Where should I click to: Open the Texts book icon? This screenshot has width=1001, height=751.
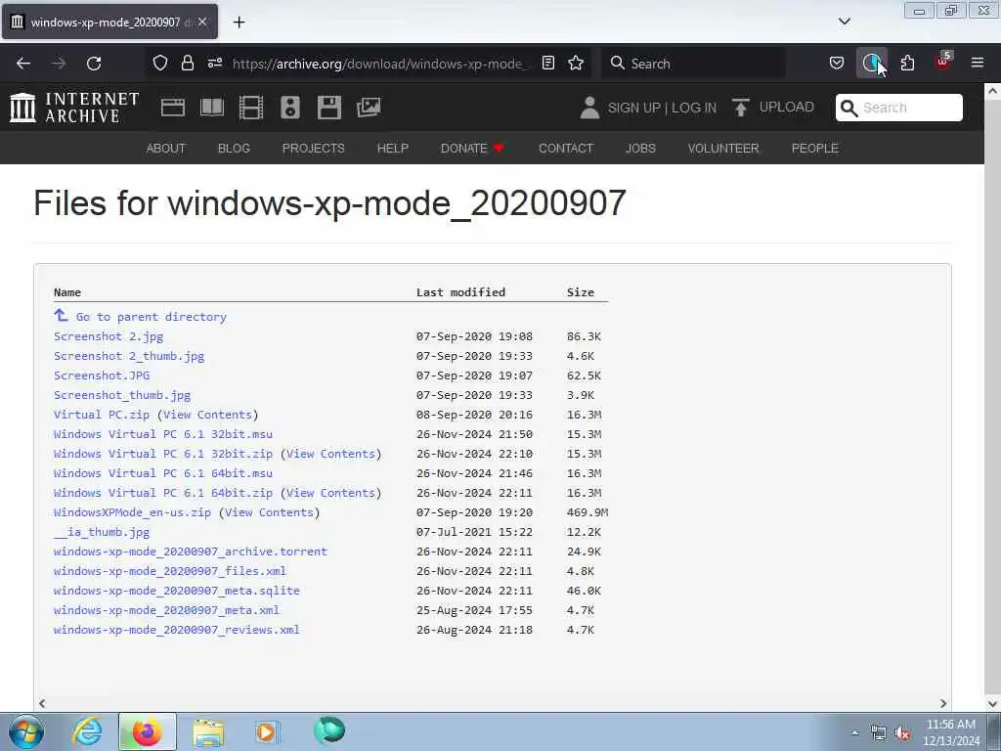tap(212, 108)
